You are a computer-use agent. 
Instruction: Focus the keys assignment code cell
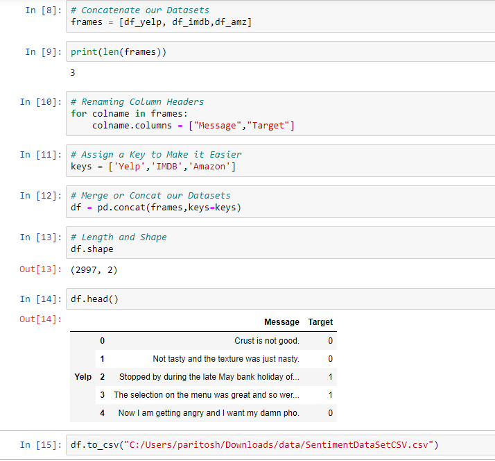click(280, 160)
